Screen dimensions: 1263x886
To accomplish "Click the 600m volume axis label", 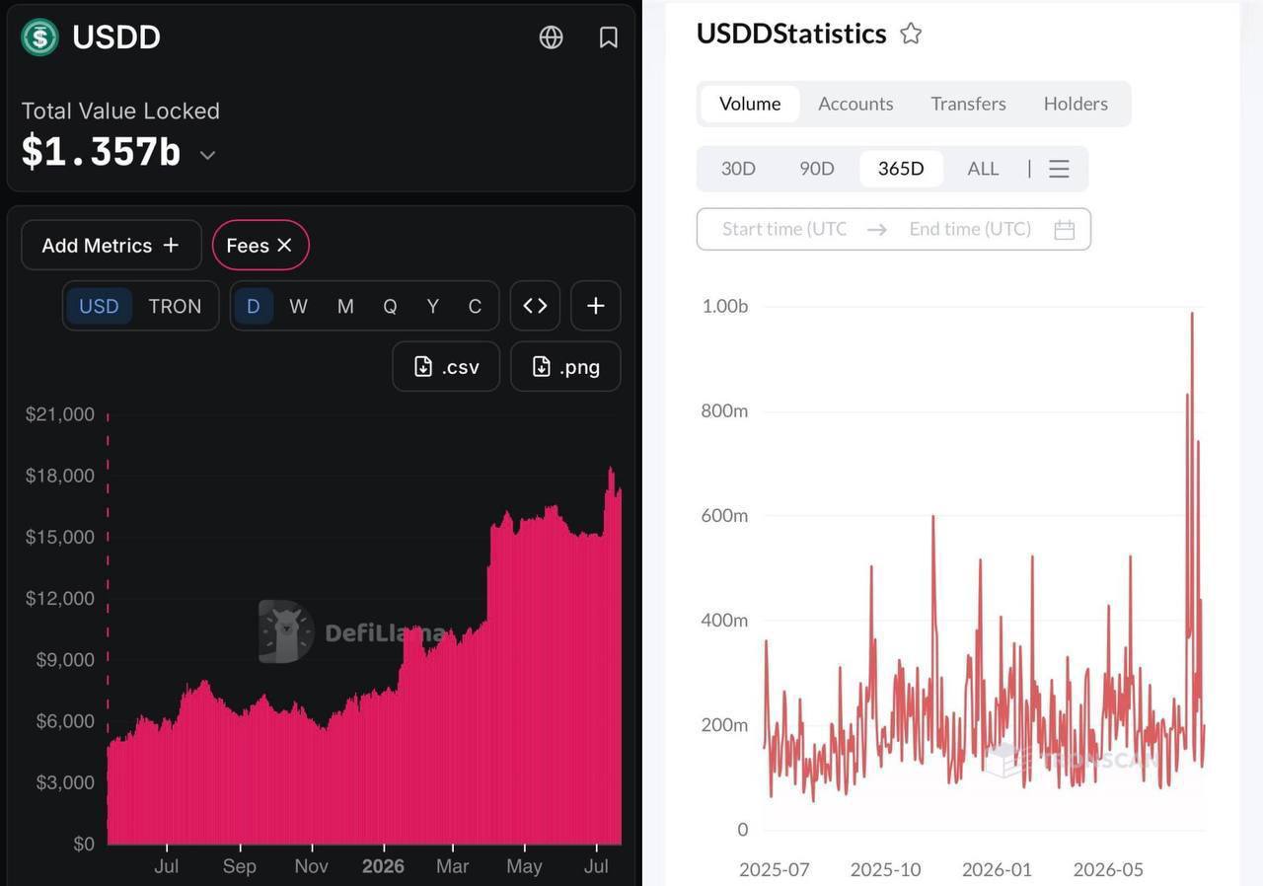I will [724, 515].
